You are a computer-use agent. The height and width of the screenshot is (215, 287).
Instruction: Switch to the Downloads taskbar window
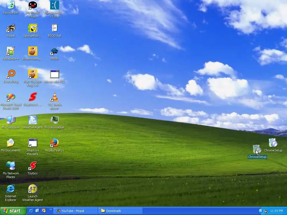(x=121, y=211)
